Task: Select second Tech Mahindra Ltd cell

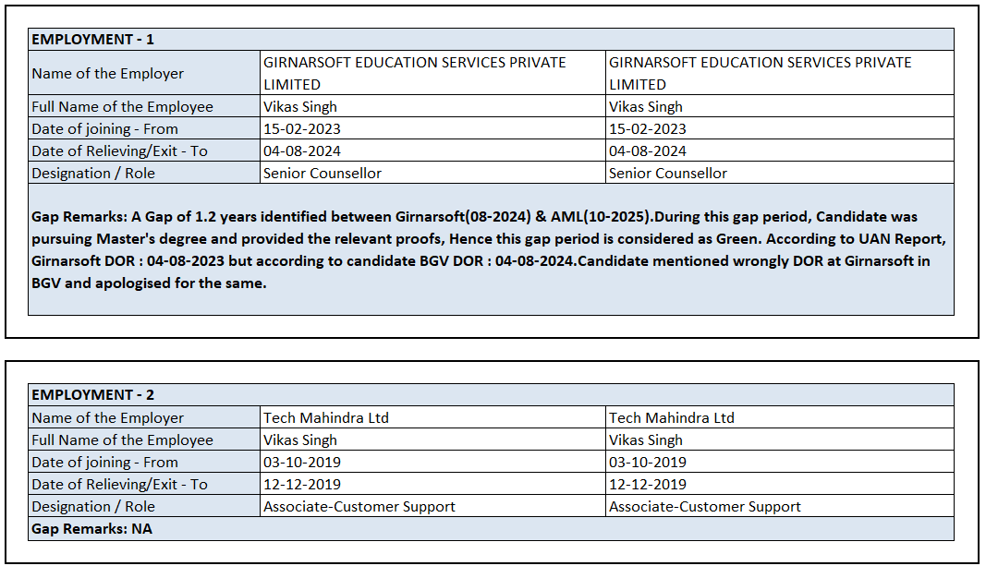Action: (780, 417)
